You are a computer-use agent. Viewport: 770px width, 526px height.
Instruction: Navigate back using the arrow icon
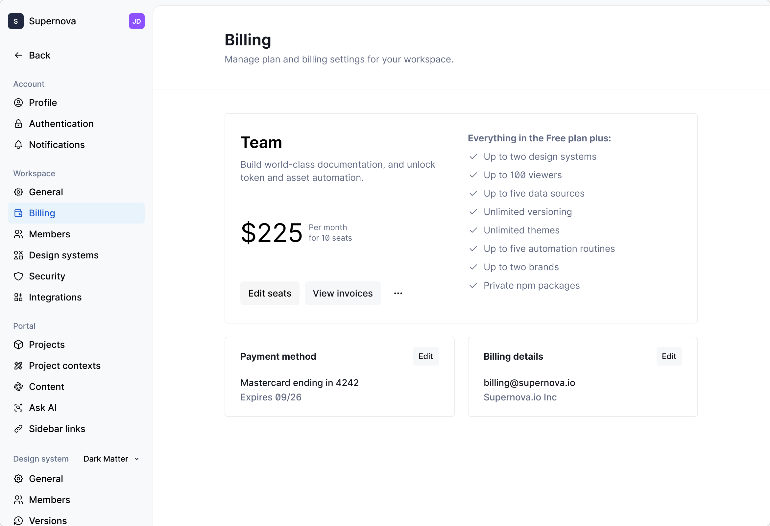pyautogui.click(x=18, y=55)
